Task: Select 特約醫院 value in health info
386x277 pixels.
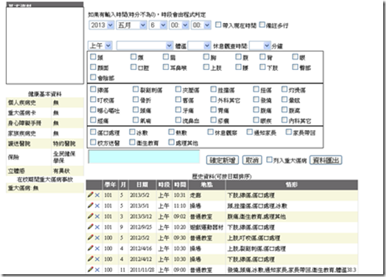Action: point(64,144)
